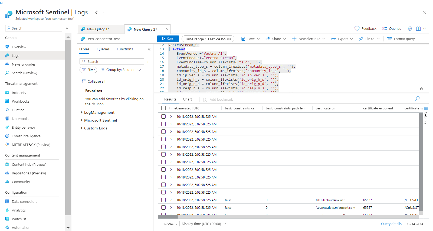Switch to Chart results tab
This screenshot has width=433, height=231.
[x=187, y=99]
